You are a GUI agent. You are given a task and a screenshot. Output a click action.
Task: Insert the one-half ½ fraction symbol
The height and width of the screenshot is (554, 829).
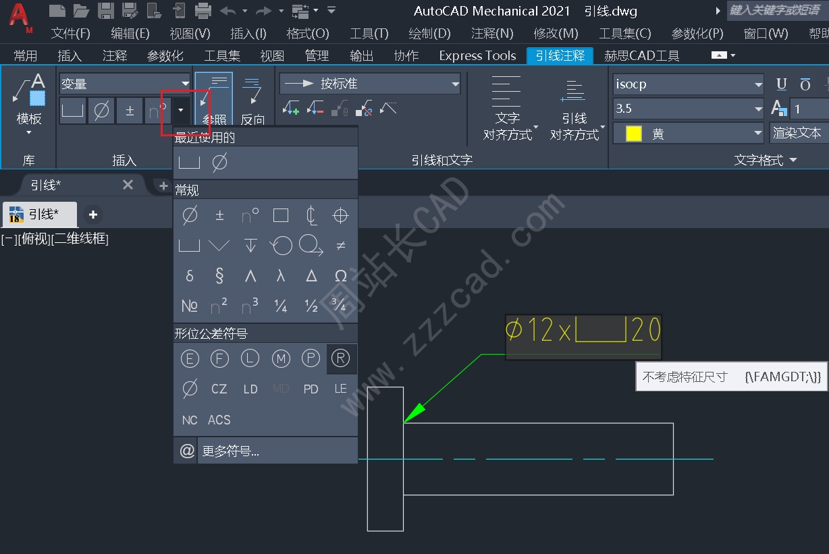click(x=311, y=306)
